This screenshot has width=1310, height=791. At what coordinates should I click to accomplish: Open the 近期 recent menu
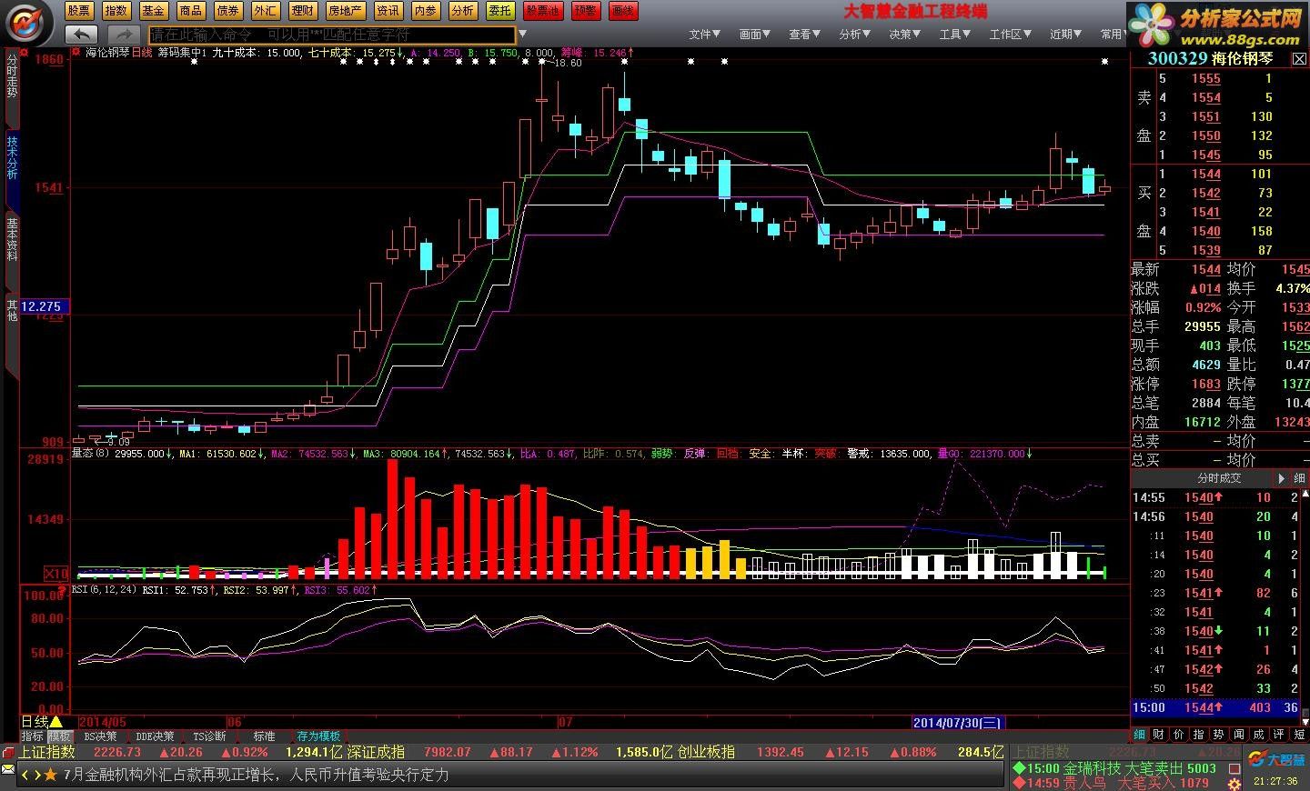[1065, 34]
